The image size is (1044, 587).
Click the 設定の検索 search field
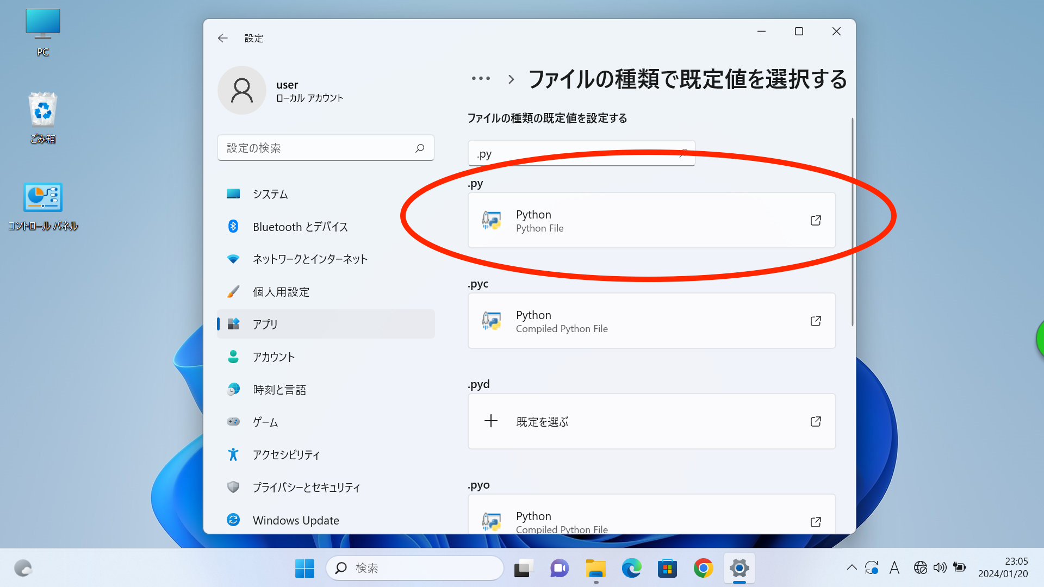(x=325, y=147)
